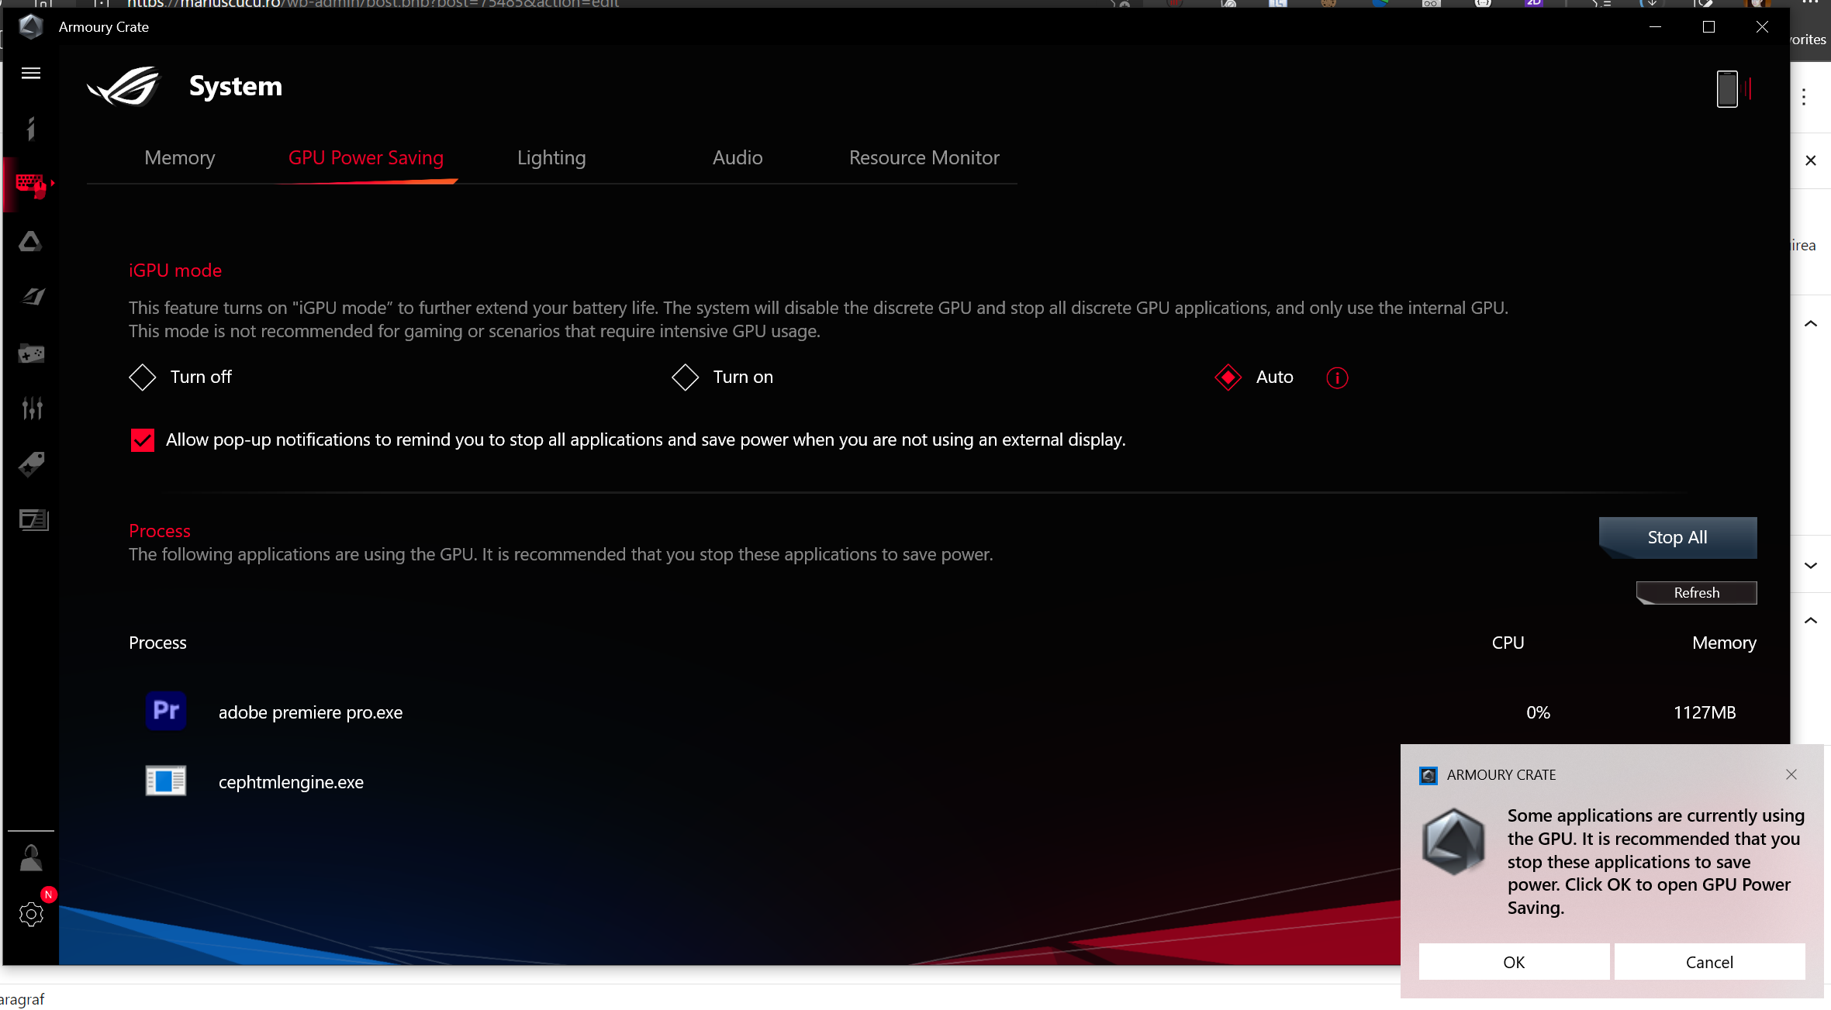The image size is (1831, 1010).
Task: Open User Center profile icon
Action: pos(31,858)
